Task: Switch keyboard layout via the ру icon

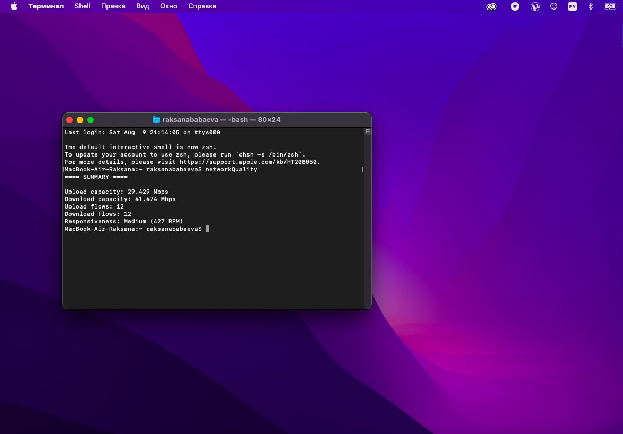Action: 572,6
